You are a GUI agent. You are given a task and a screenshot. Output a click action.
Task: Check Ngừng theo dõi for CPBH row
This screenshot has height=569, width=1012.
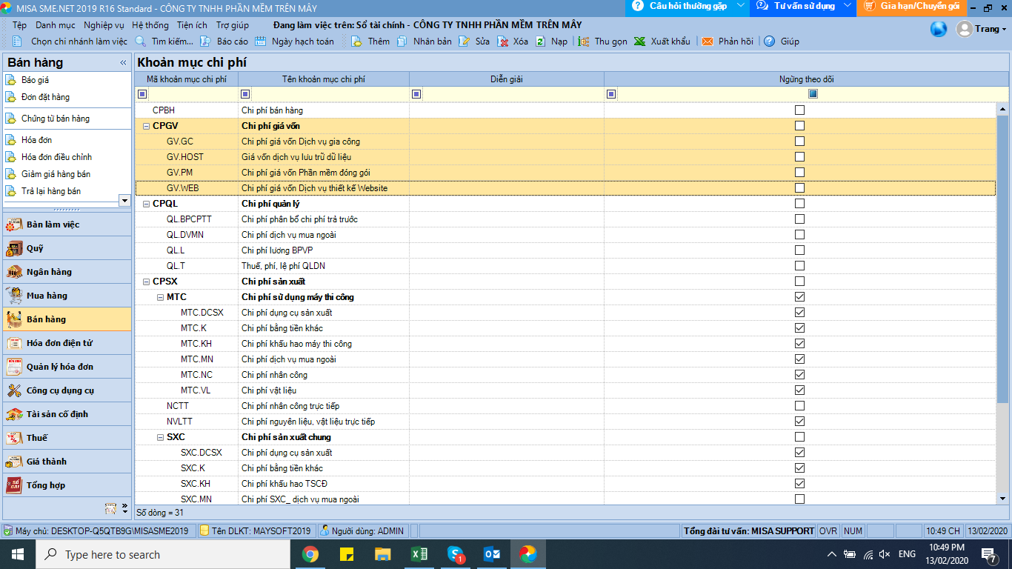(x=799, y=110)
